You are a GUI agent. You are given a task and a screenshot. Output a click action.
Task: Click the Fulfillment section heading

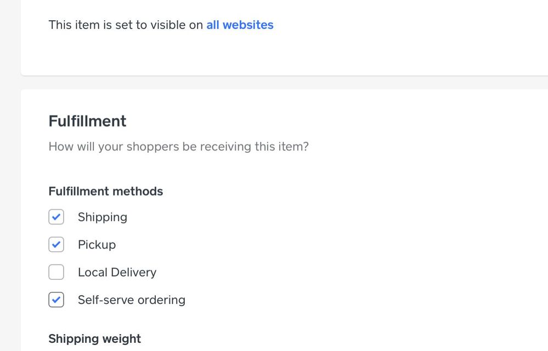pos(87,121)
